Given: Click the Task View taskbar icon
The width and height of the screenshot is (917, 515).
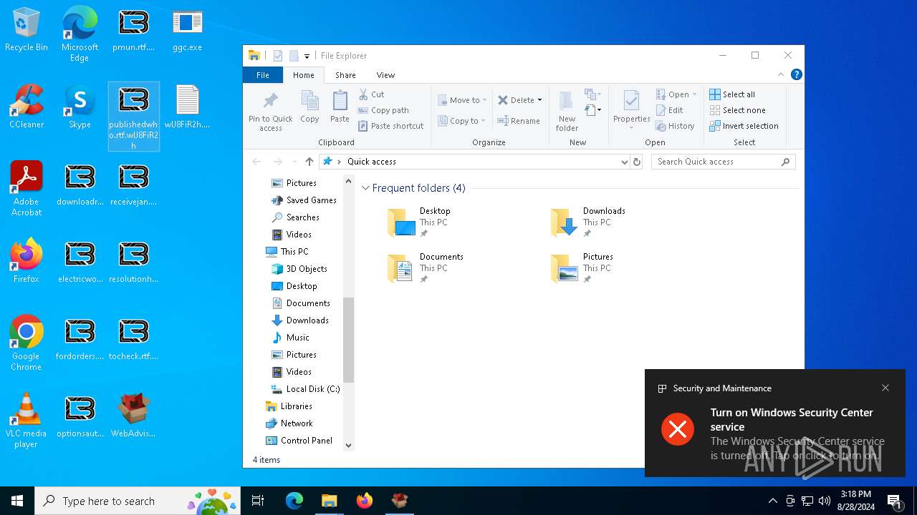Looking at the screenshot, I should (258, 501).
